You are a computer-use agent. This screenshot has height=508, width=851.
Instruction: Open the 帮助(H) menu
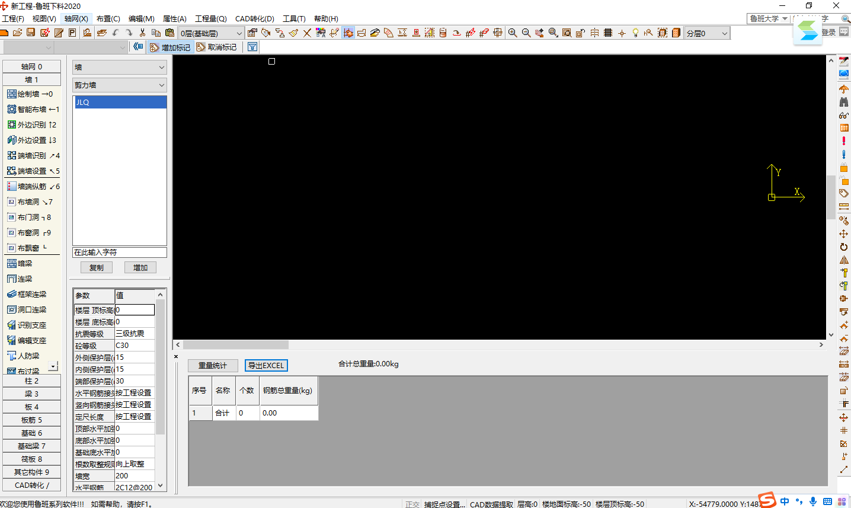[326, 19]
